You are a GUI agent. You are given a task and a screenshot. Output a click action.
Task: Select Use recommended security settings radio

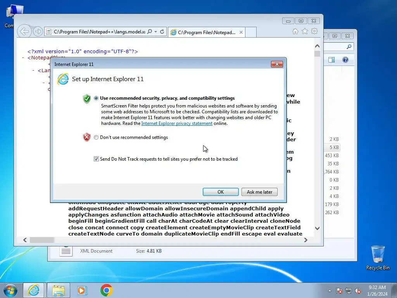coord(96,98)
